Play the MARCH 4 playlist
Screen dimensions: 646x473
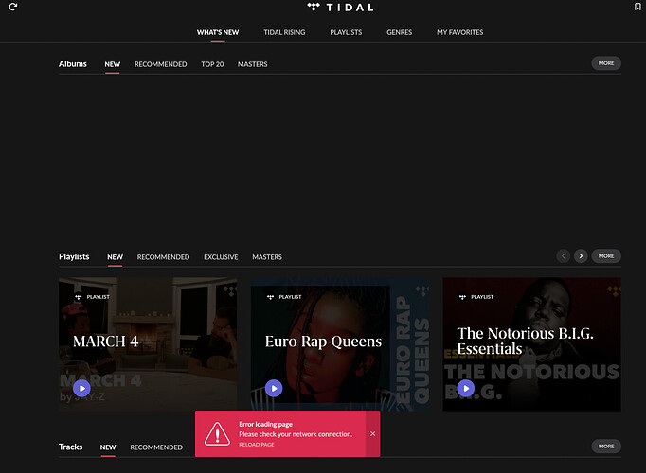point(81,388)
